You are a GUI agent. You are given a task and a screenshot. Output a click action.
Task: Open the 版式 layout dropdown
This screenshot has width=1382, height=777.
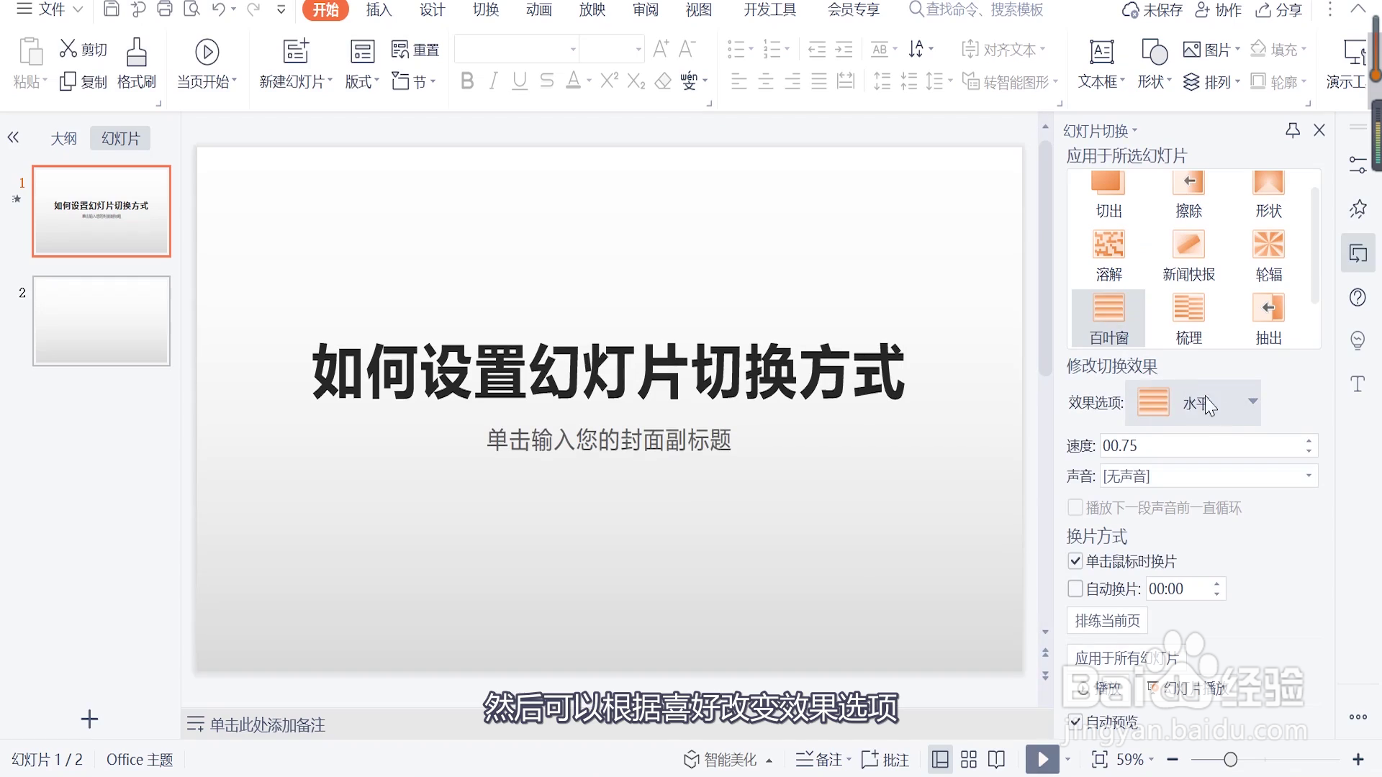[362, 81]
